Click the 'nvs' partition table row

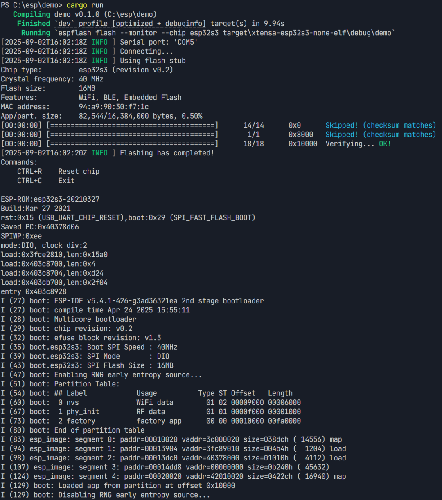(x=151, y=402)
